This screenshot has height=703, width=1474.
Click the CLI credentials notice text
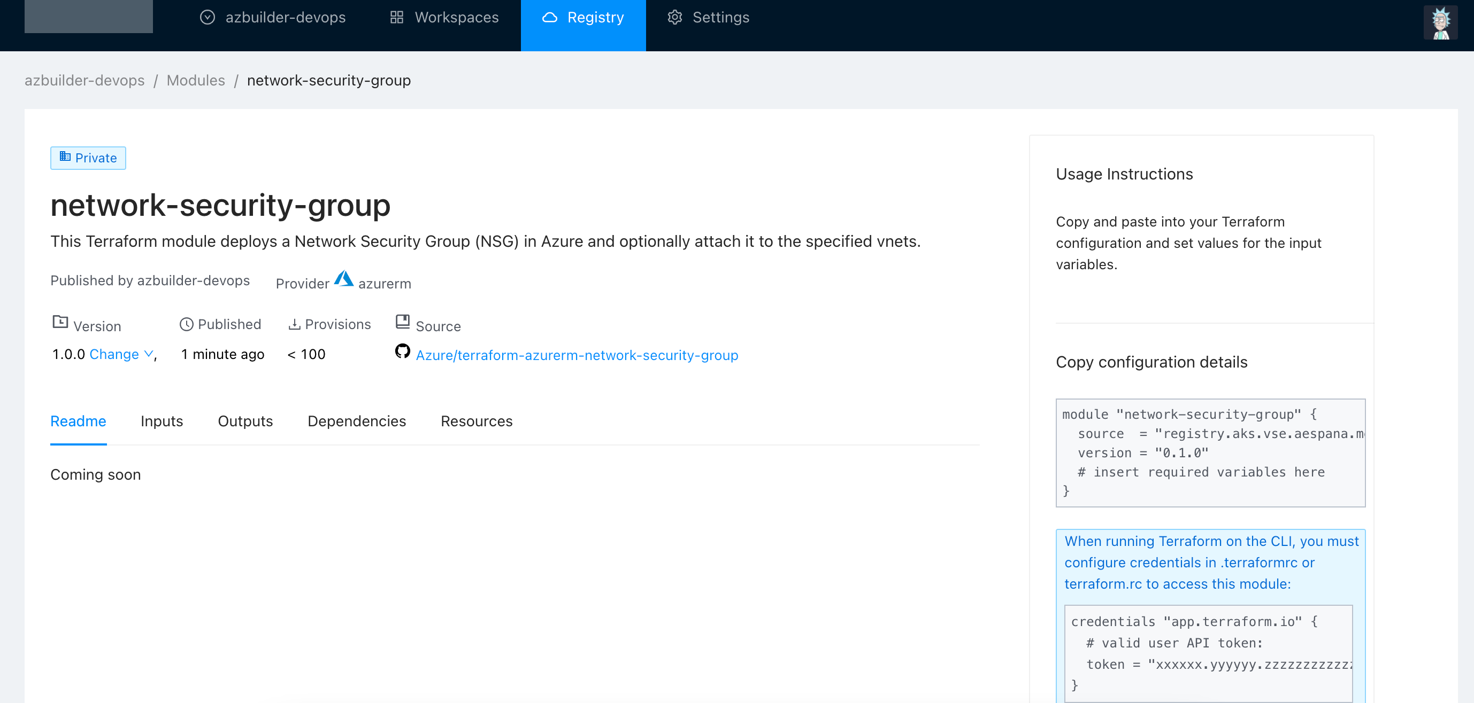click(1211, 563)
